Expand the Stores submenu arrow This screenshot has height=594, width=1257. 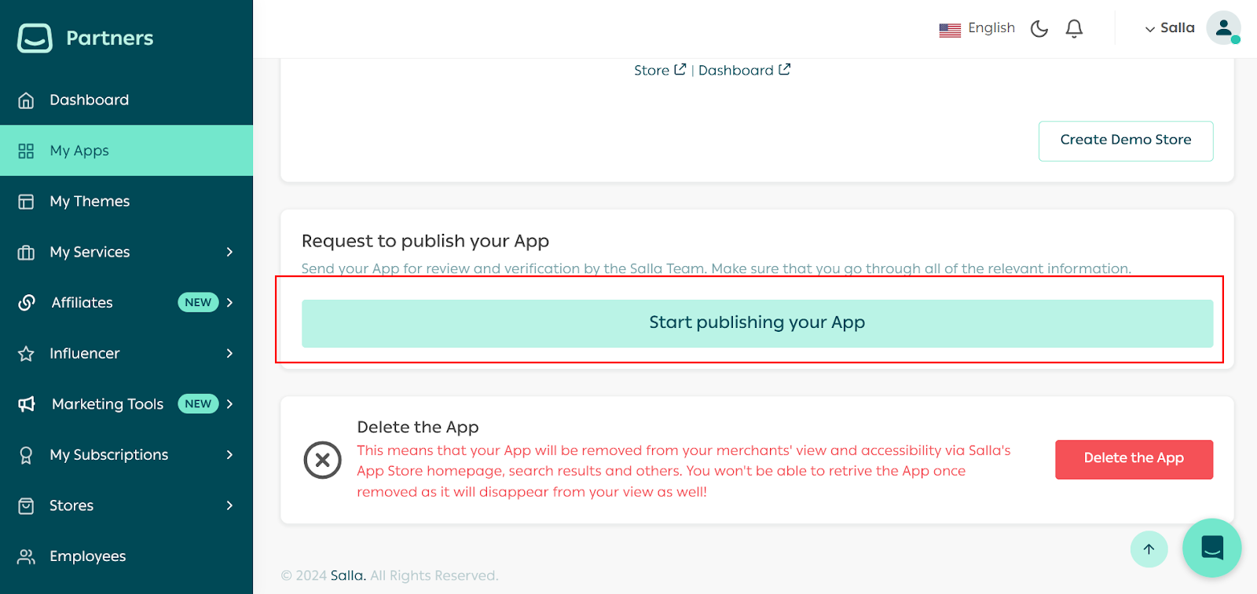(x=229, y=505)
